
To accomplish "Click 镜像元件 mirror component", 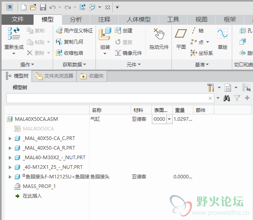I will click(x=128, y=53).
